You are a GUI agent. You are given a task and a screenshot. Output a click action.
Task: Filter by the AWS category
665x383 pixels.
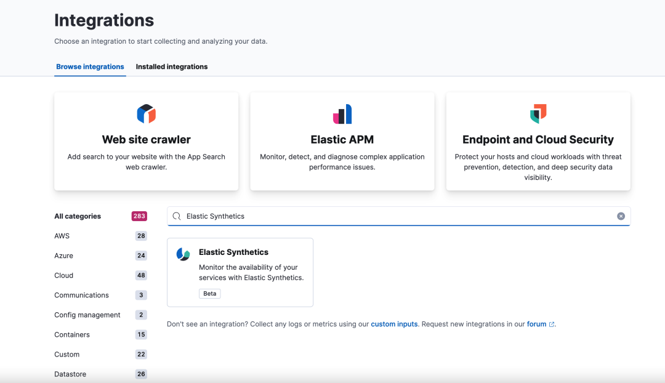pos(62,236)
